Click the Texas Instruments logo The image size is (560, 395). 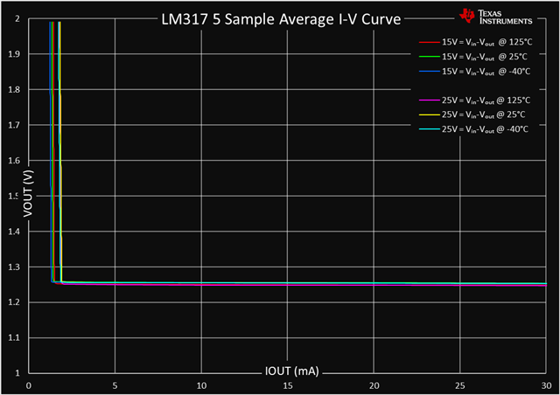[x=496, y=17]
